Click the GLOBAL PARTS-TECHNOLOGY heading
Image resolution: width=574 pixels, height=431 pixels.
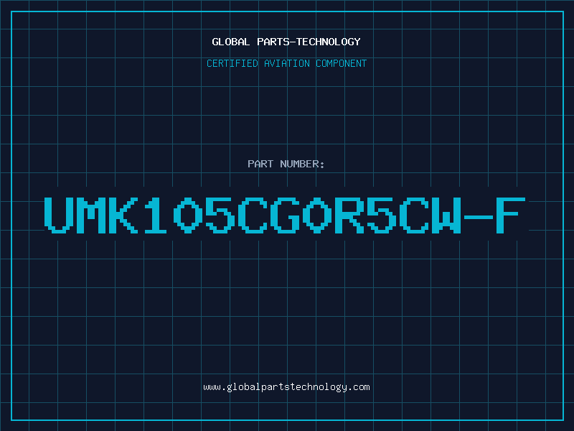tap(286, 42)
